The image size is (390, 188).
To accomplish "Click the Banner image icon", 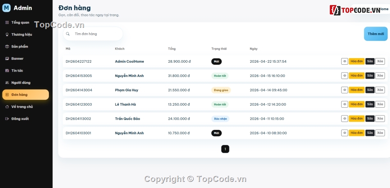I will (x=7, y=59).
